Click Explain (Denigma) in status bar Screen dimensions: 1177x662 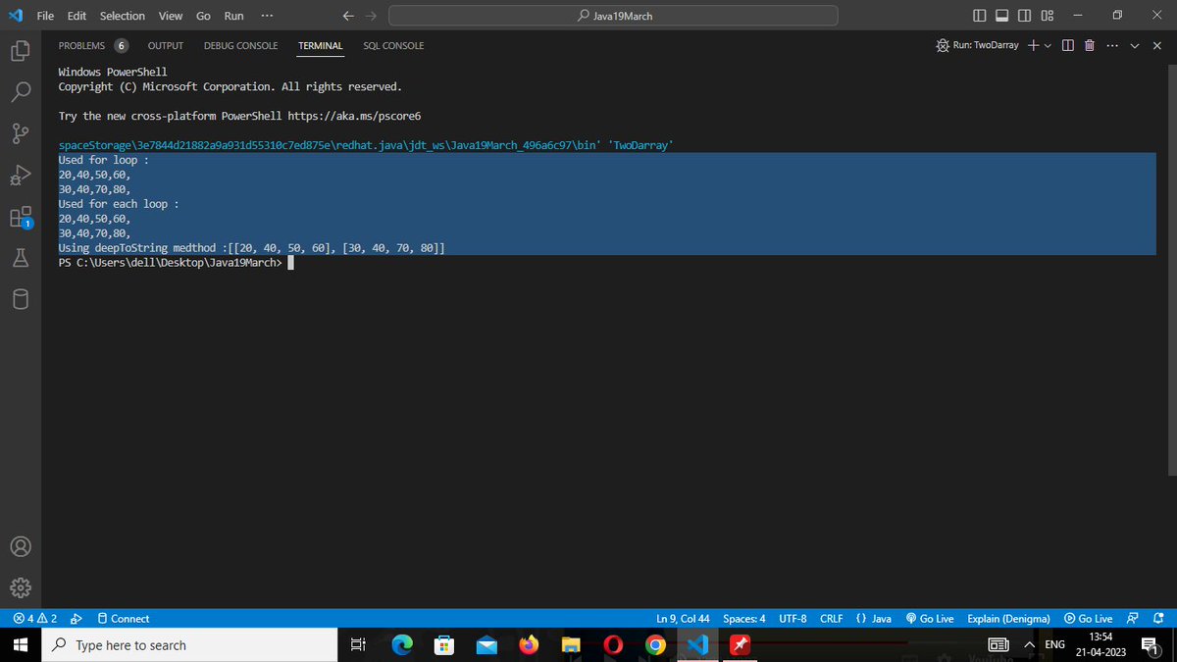click(x=1008, y=619)
